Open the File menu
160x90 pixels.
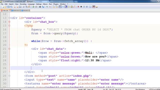(x=2, y=4)
